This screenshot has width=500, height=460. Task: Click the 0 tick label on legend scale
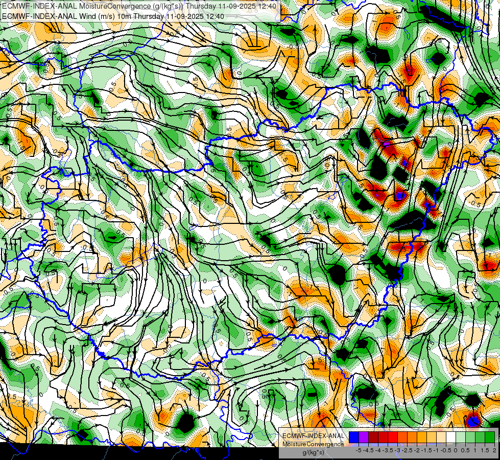pos(456,450)
